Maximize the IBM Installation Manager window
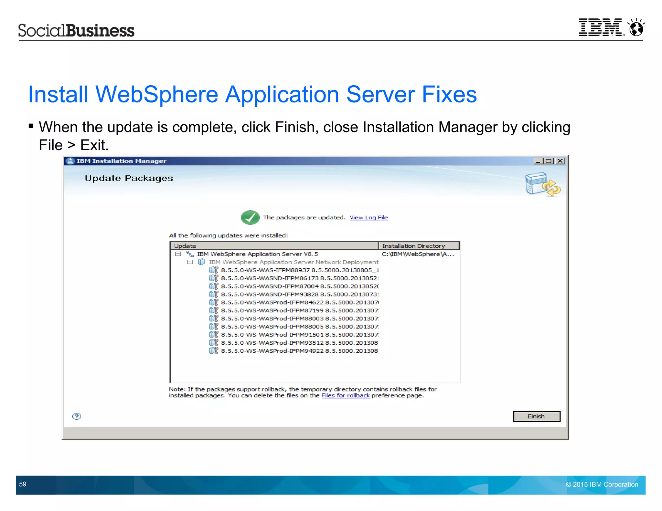Image resolution: width=662 pixels, height=511 pixels. (x=549, y=161)
